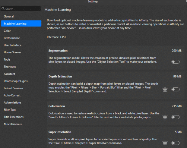Click the crown icon beside Depth Estimation
187x148 pixels.
click(x=165, y=90)
